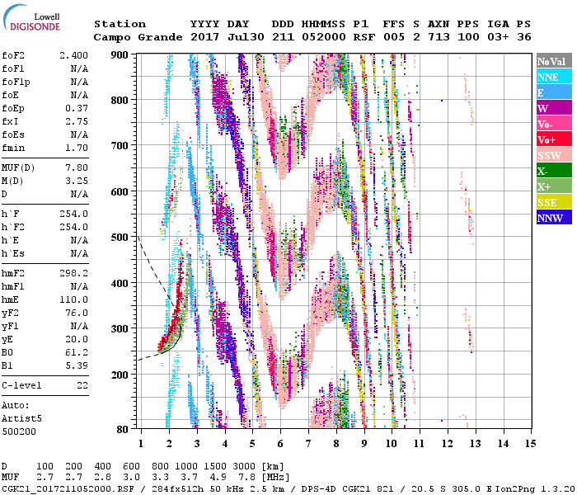This screenshot has height=495, width=577.
Task: Click the foF2 value 2.400
Action: (x=73, y=54)
